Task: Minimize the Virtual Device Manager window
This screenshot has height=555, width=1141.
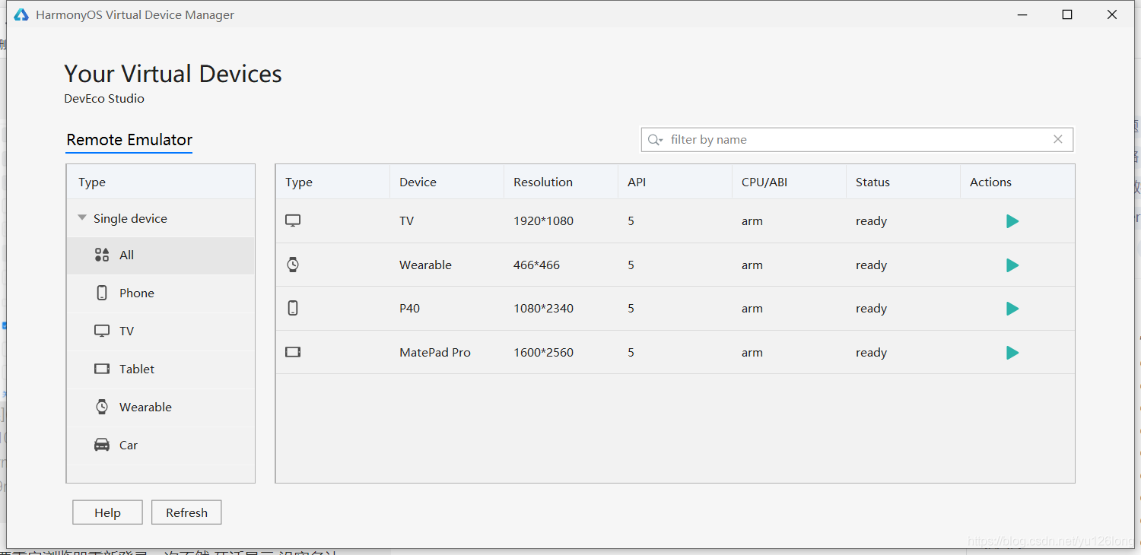Action: [1023, 14]
